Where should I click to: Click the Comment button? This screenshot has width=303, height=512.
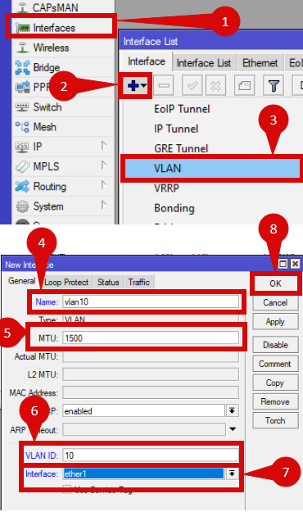(x=275, y=364)
